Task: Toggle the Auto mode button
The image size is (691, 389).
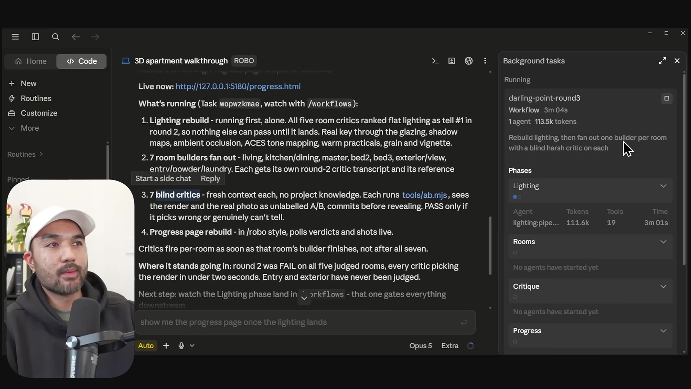Action: (x=146, y=346)
